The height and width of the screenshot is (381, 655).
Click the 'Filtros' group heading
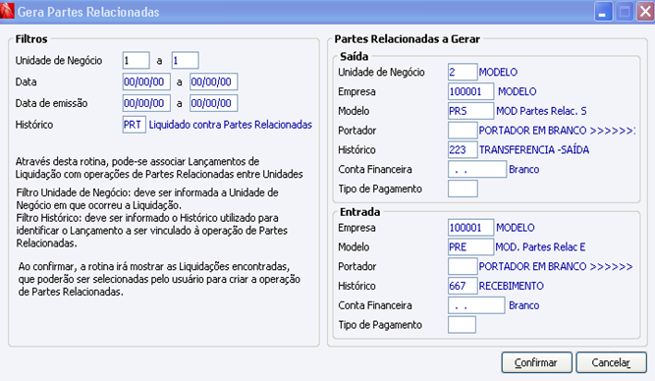click(x=31, y=39)
